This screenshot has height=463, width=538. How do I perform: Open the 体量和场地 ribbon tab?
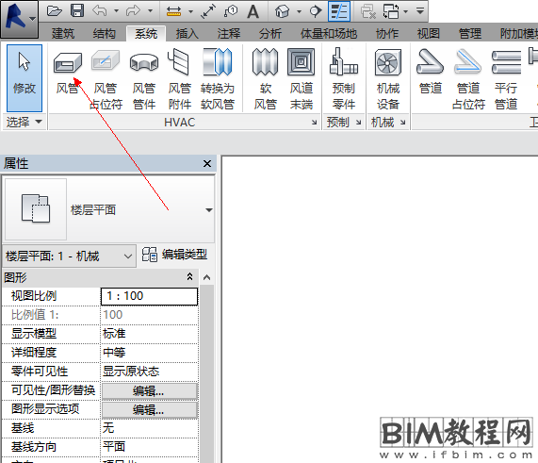tap(329, 34)
